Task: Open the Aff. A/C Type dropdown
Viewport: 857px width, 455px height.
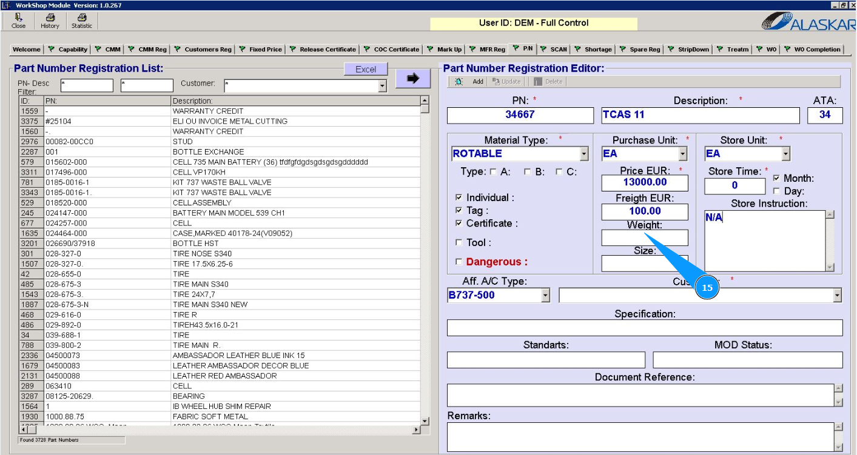Action: point(545,296)
